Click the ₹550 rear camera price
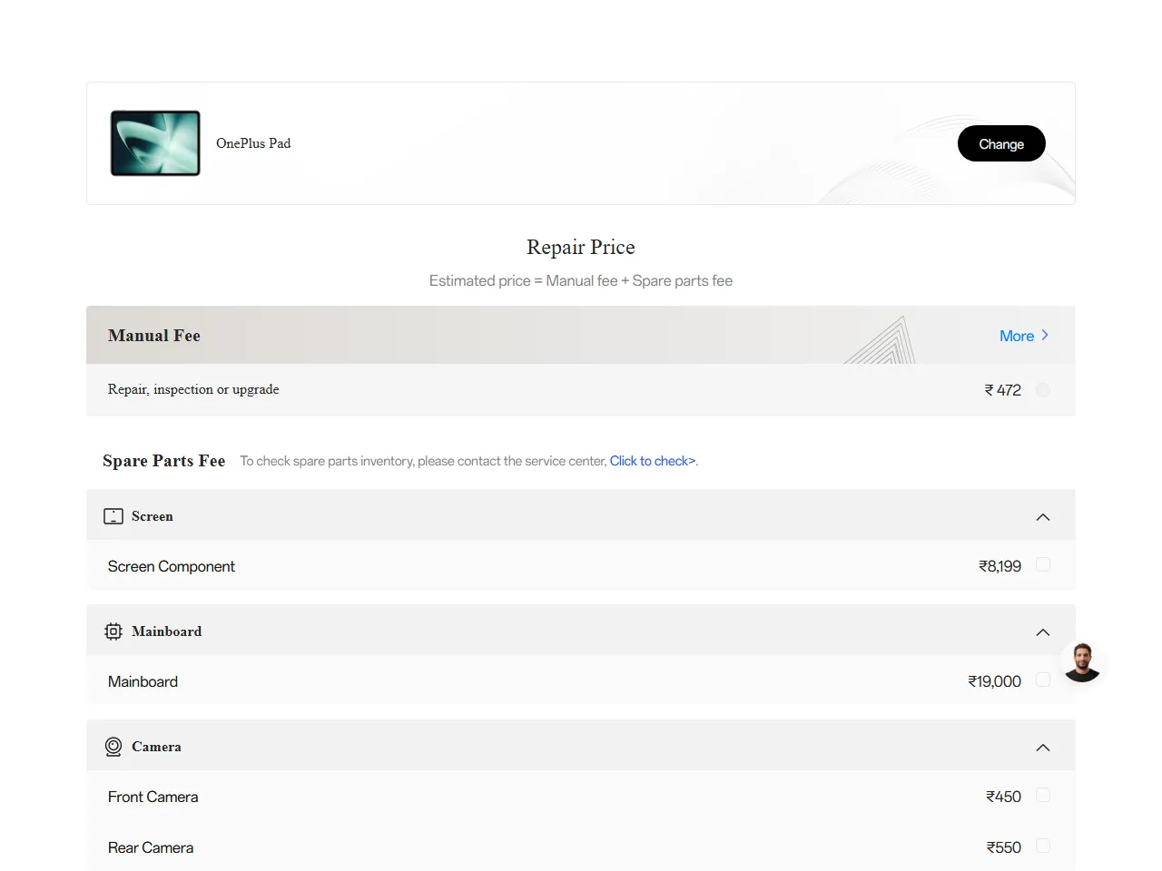Image resolution: width=1162 pixels, height=871 pixels. coord(1004,847)
